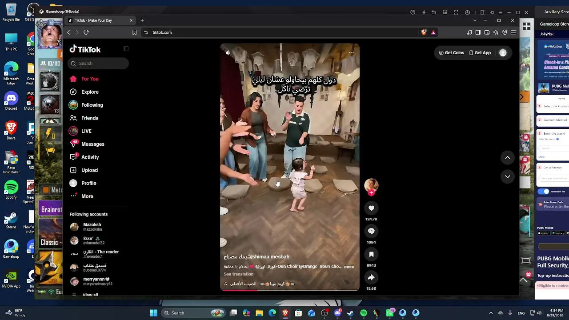Toggle the Brave sidebar panel icon
569x320 pixels.
pyautogui.click(x=478, y=32)
